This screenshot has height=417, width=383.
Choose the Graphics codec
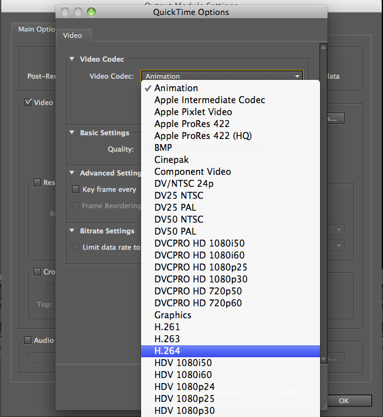point(231,315)
